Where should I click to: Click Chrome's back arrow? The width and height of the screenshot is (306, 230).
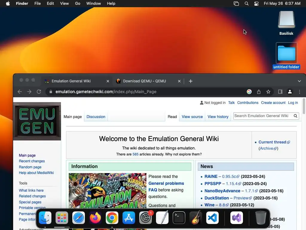point(20,92)
